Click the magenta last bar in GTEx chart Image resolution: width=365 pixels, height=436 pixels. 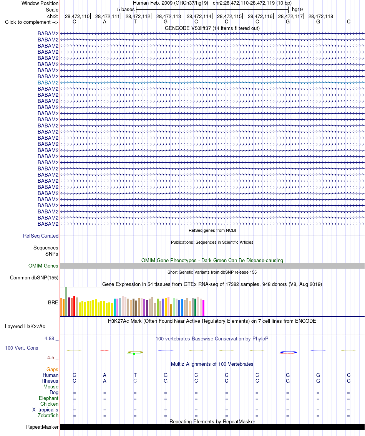pyautogui.click(x=204, y=308)
